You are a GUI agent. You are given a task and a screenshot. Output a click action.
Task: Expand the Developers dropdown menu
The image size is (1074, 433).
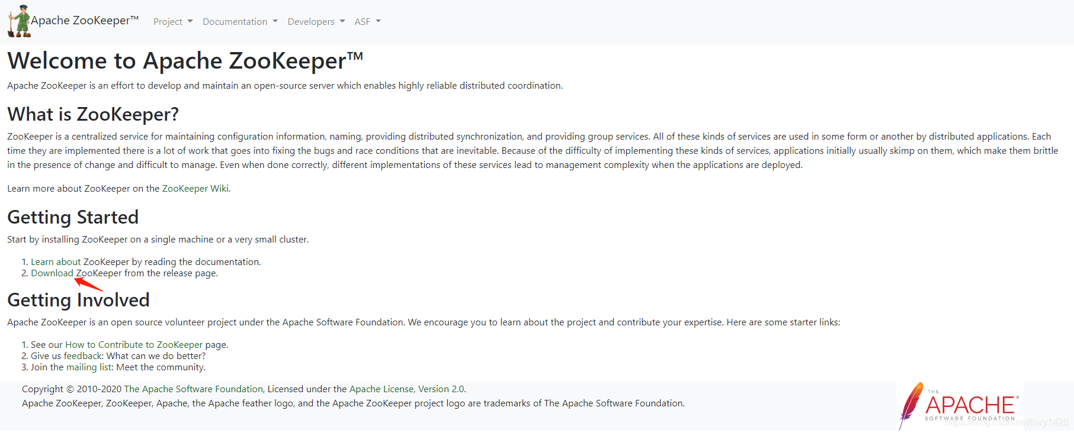(316, 22)
